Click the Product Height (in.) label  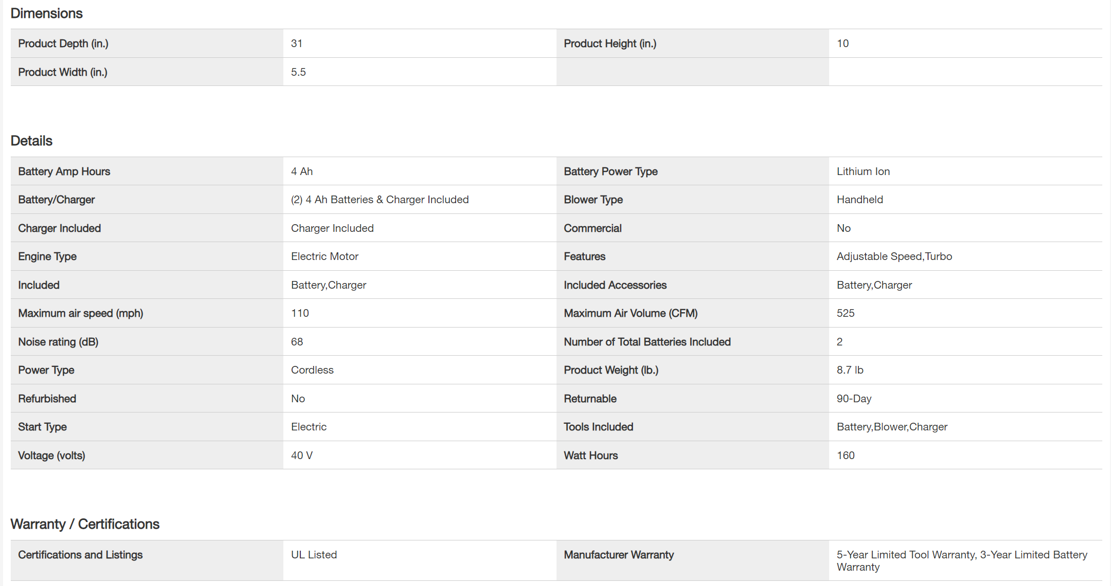(x=610, y=44)
